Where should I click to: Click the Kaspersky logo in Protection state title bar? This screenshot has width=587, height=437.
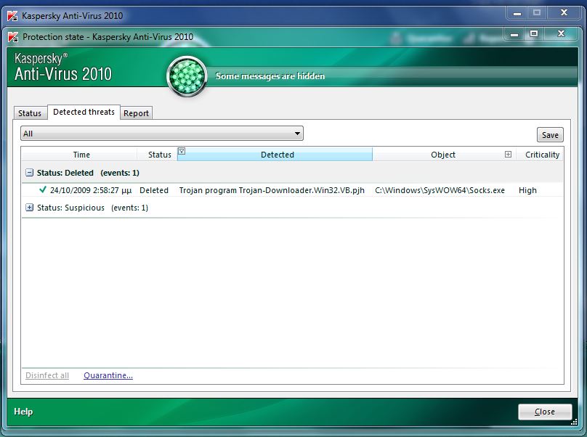coord(13,37)
